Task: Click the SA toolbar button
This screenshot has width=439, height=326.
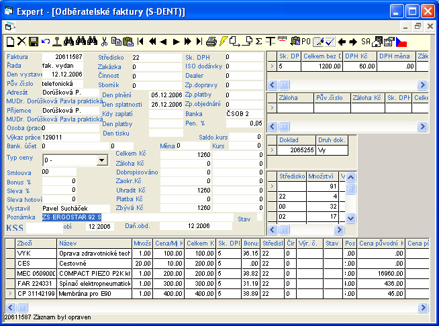Action: click(x=366, y=42)
